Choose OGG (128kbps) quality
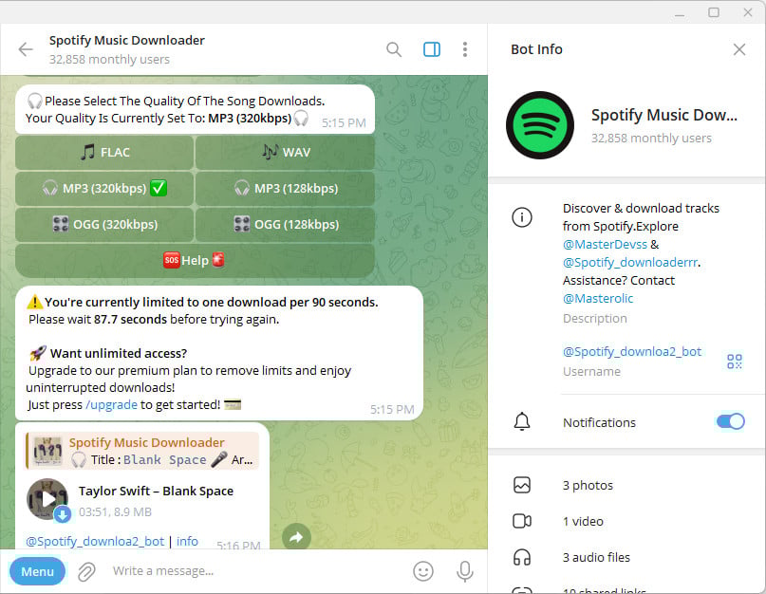766x594 pixels. click(286, 224)
